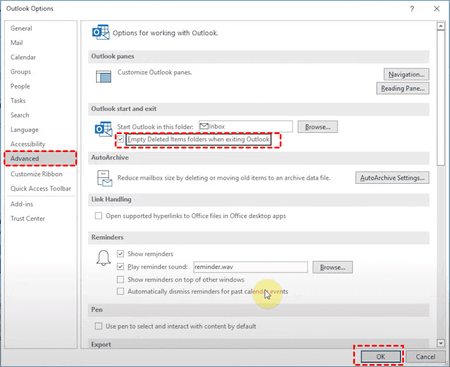
Task: Open the help question mark
Action: (412, 8)
